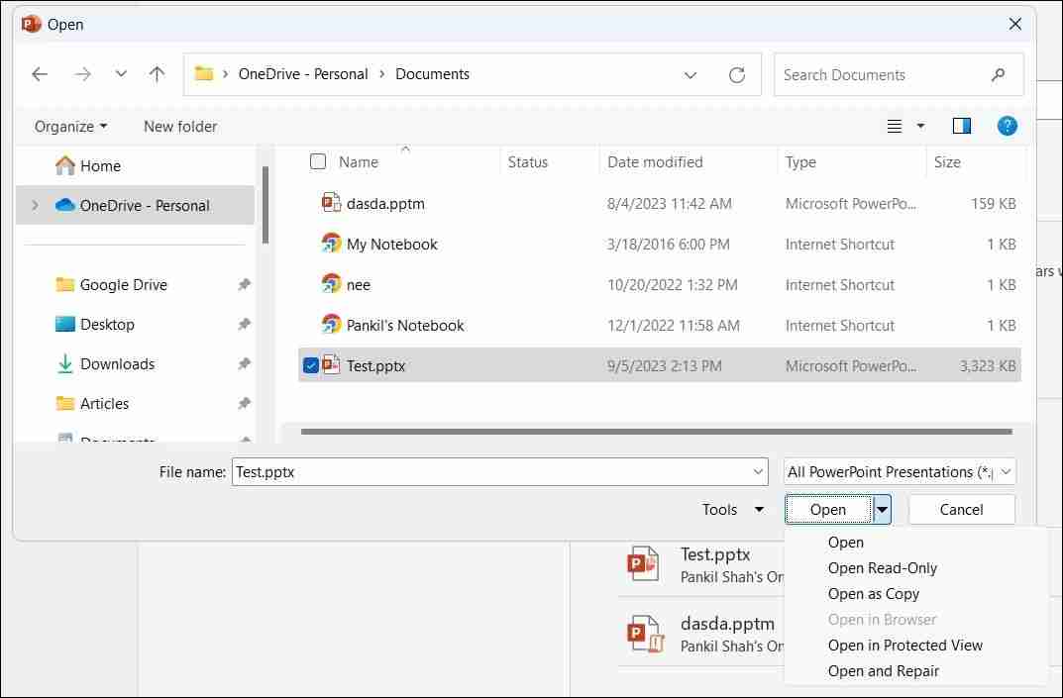Expand the Organize menu
1063x698 pixels.
(x=68, y=126)
